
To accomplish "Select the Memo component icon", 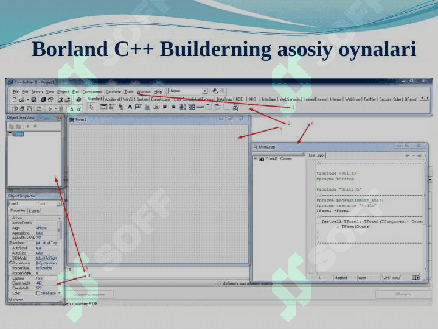I will [147, 107].
